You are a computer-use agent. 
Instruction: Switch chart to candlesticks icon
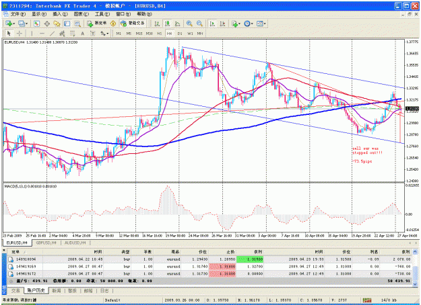click(167, 24)
